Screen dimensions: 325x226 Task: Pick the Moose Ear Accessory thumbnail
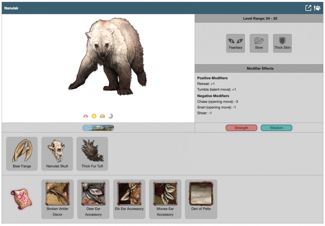pyautogui.click(x=165, y=194)
